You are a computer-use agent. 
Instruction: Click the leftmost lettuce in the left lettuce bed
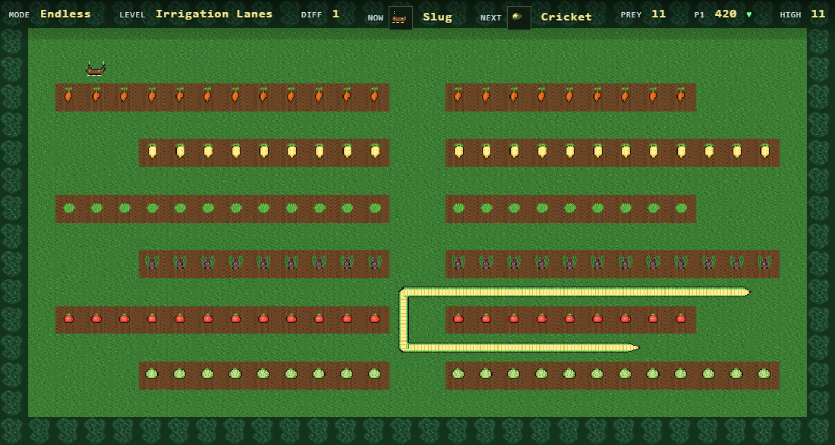(68, 208)
